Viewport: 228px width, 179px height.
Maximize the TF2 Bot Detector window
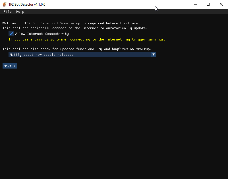[x=208, y=5]
